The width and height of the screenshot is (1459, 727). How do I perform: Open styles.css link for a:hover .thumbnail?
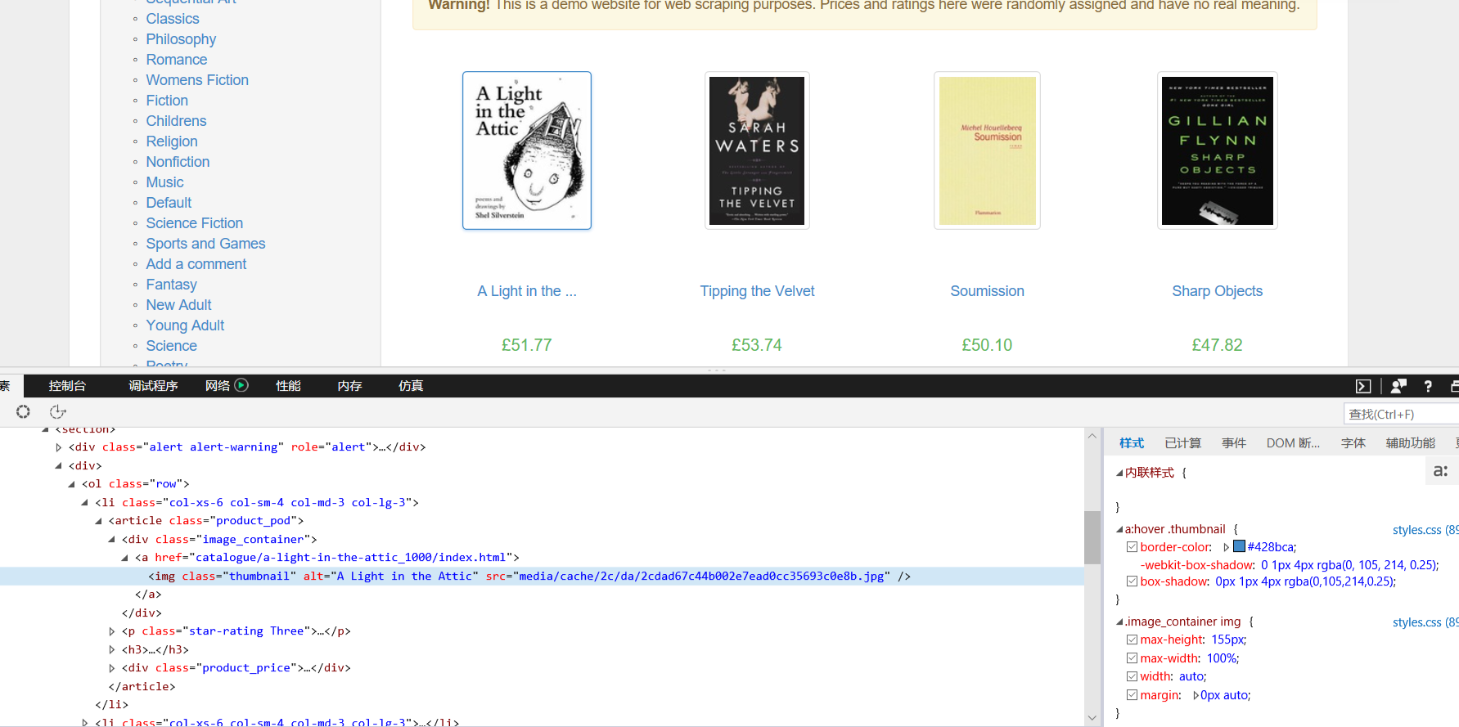[1425, 530]
